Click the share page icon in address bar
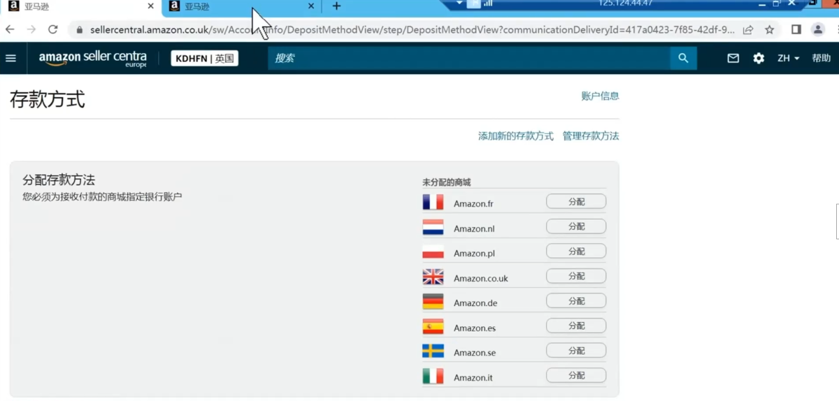The image size is (839, 401). click(748, 30)
